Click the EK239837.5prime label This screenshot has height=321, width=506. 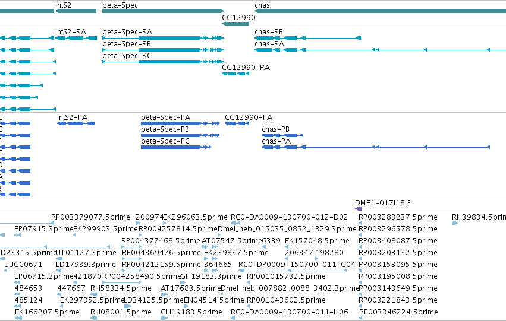[236, 253]
